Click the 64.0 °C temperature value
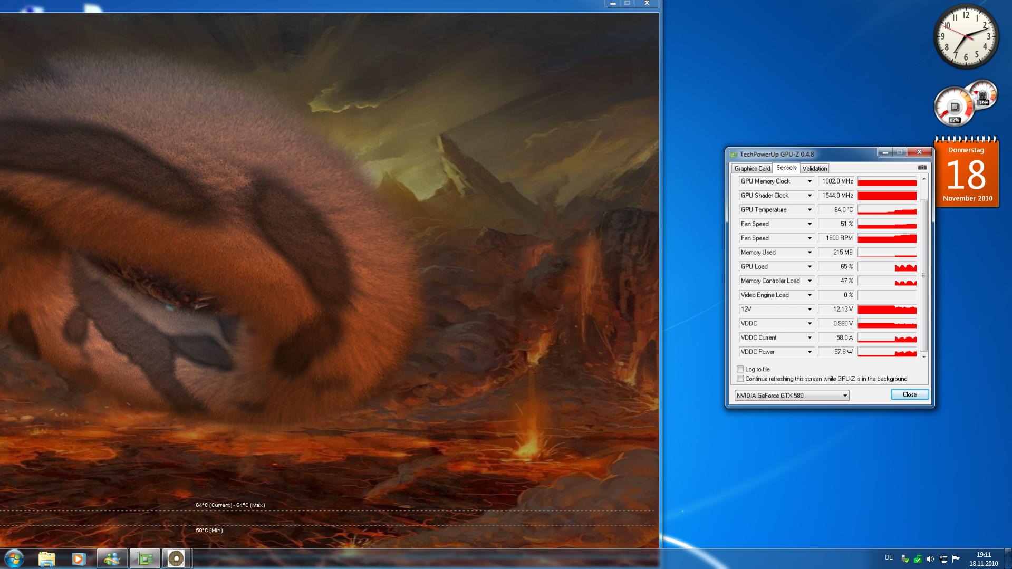The width and height of the screenshot is (1012, 569). [x=836, y=210]
